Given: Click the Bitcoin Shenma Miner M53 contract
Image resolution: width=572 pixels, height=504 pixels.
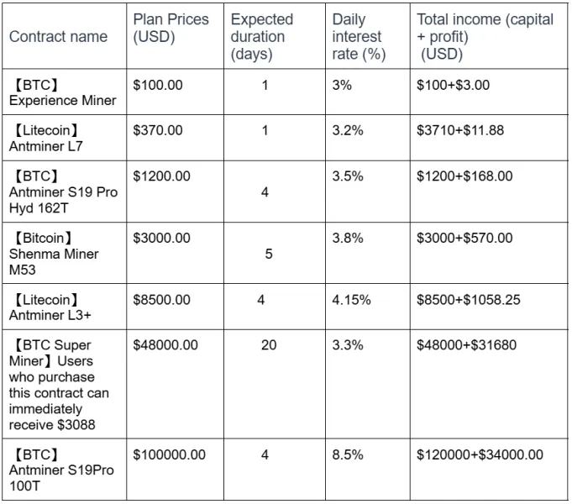Looking at the screenshot, I should [54, 254].
